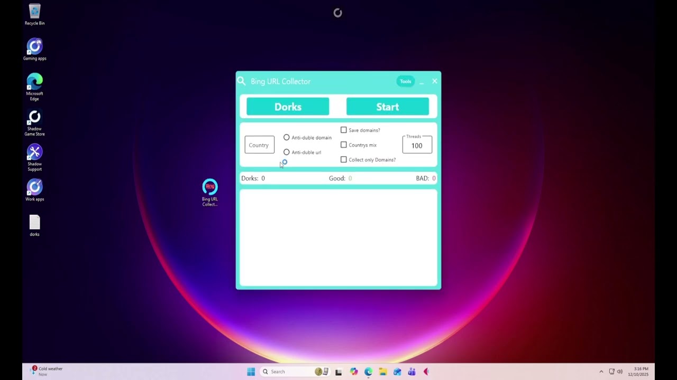Select the Anti-duble domain radio button

pyautogui.click(x=287, y=137)
